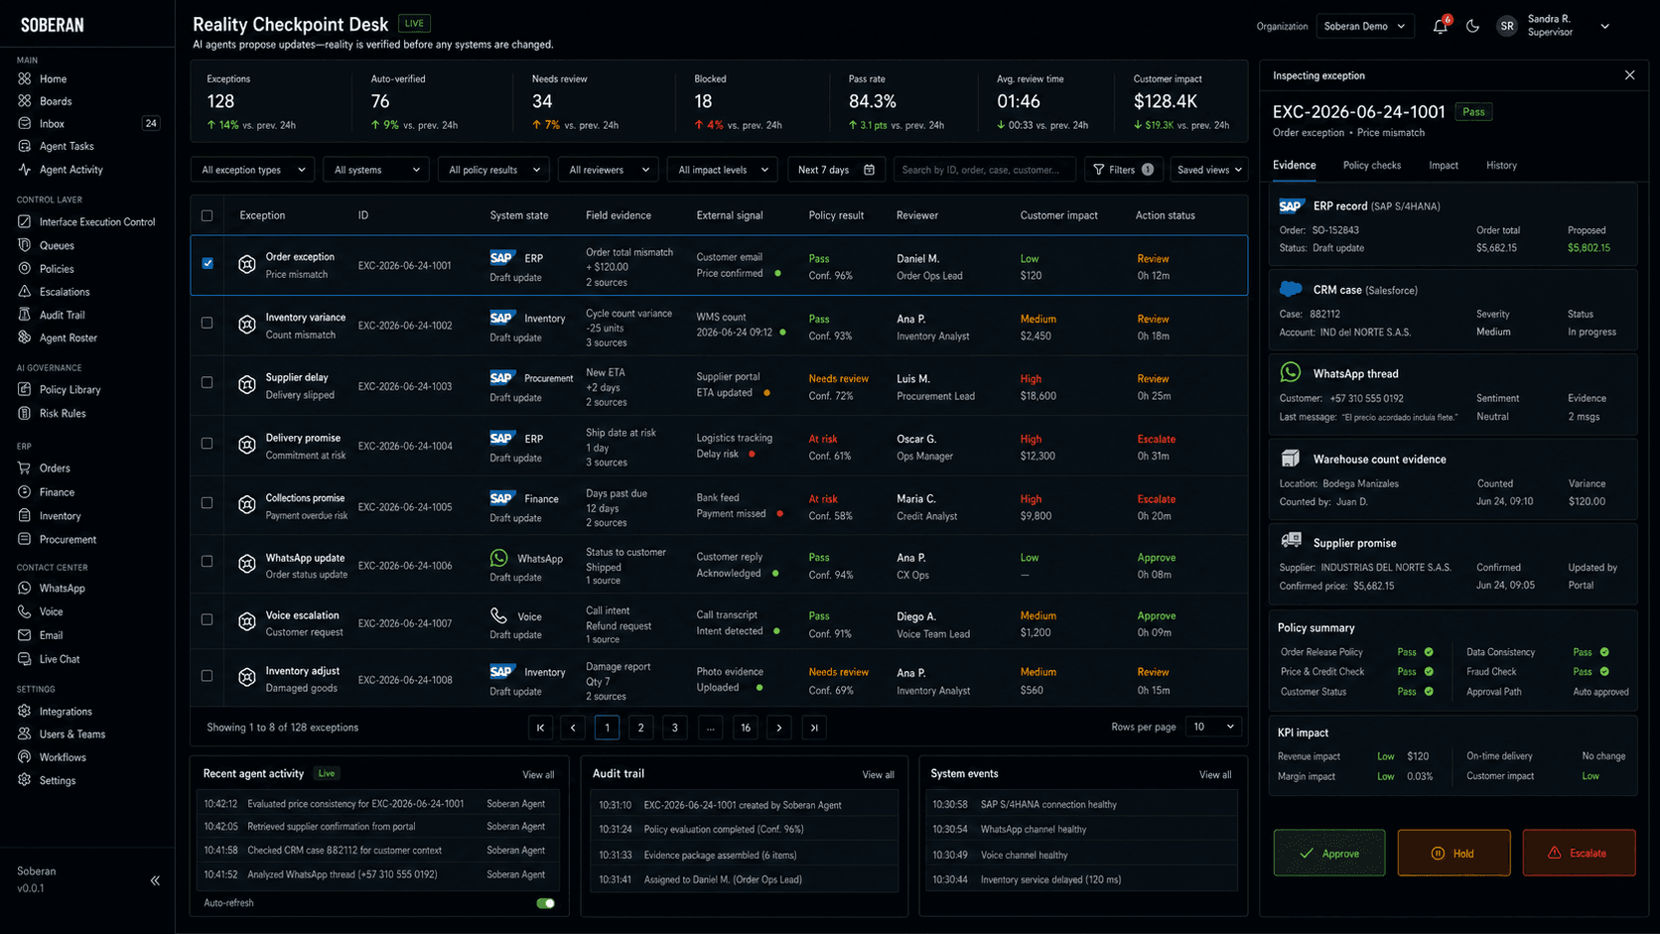Click View all in Recent agent activity
Viewport: 1660px width, 934px height.
(x=538, y=774)
